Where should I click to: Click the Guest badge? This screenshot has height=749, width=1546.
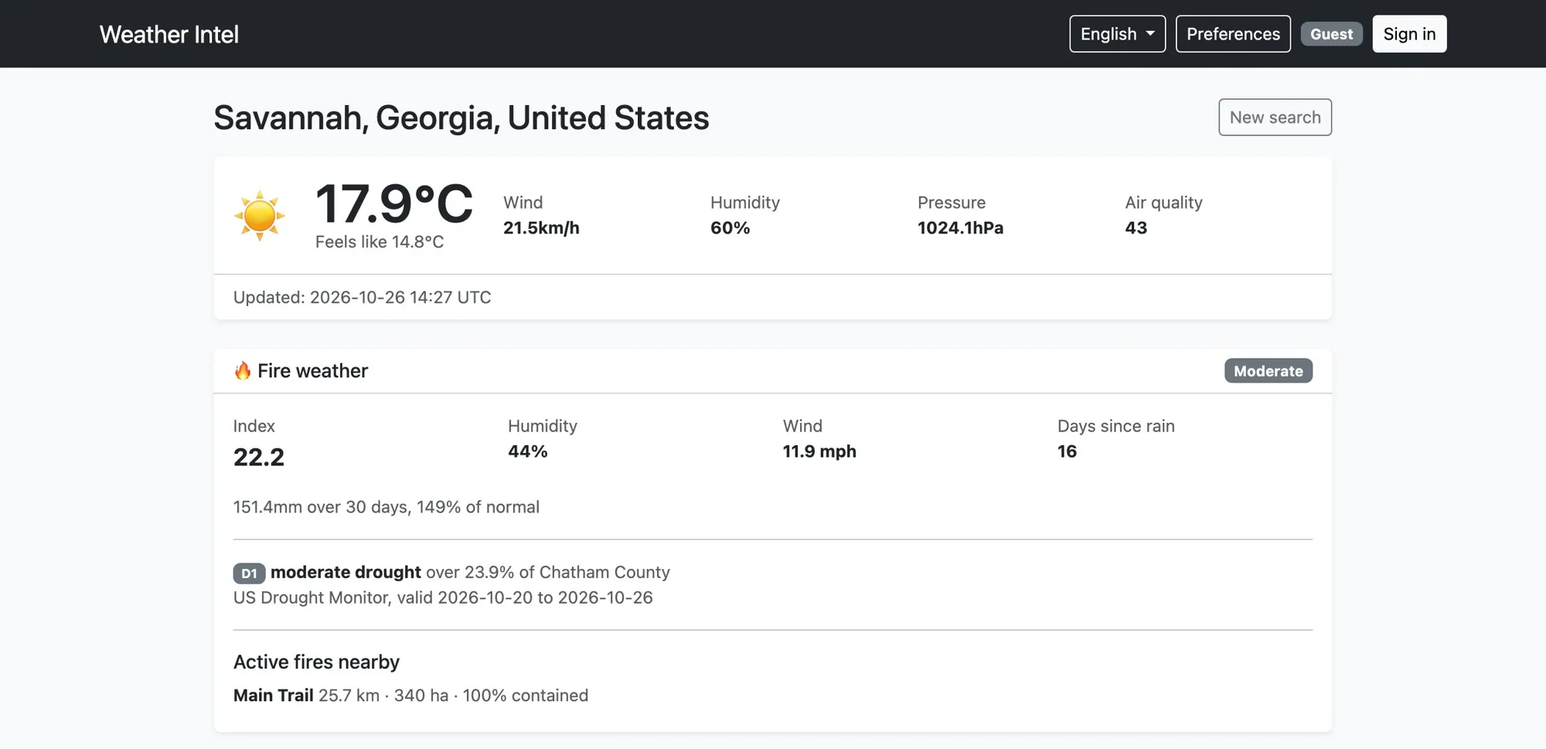(x=1331, y=34)
